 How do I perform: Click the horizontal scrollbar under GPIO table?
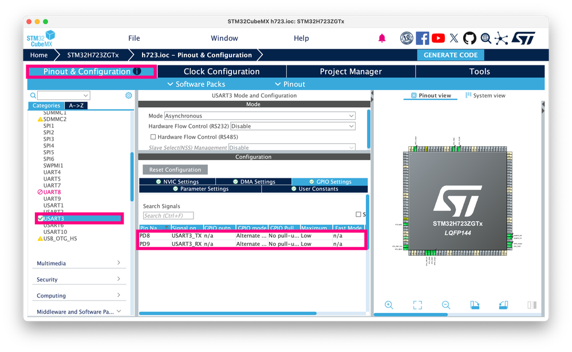point(228,313)
